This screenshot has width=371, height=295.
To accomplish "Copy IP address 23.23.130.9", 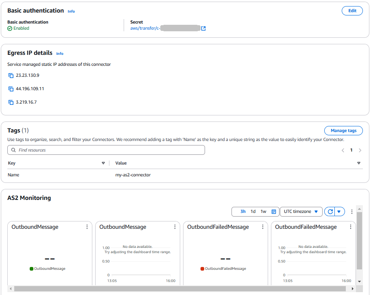I will click(11, 75).
